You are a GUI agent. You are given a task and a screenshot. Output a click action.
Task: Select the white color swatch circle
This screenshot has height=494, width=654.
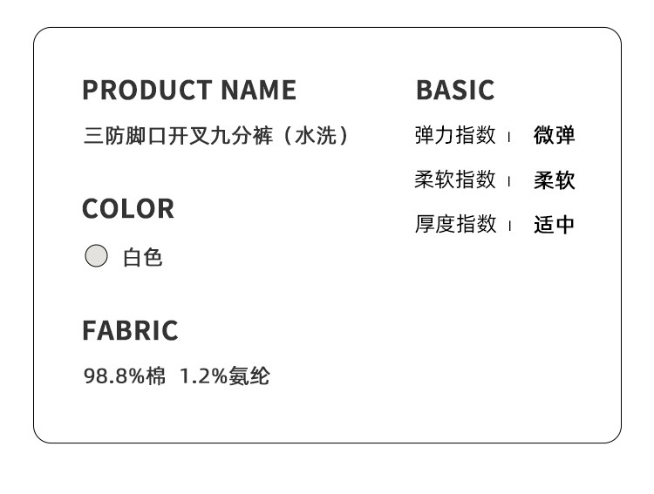click(x=96, y=256)
